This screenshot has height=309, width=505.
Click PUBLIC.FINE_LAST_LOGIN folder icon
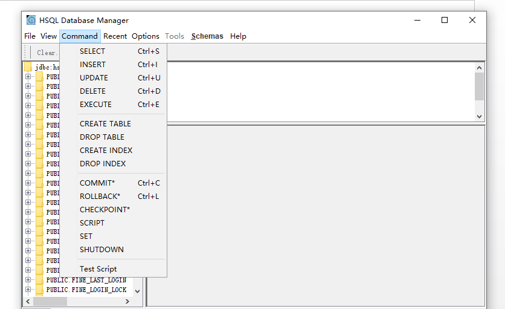[40, 279]
